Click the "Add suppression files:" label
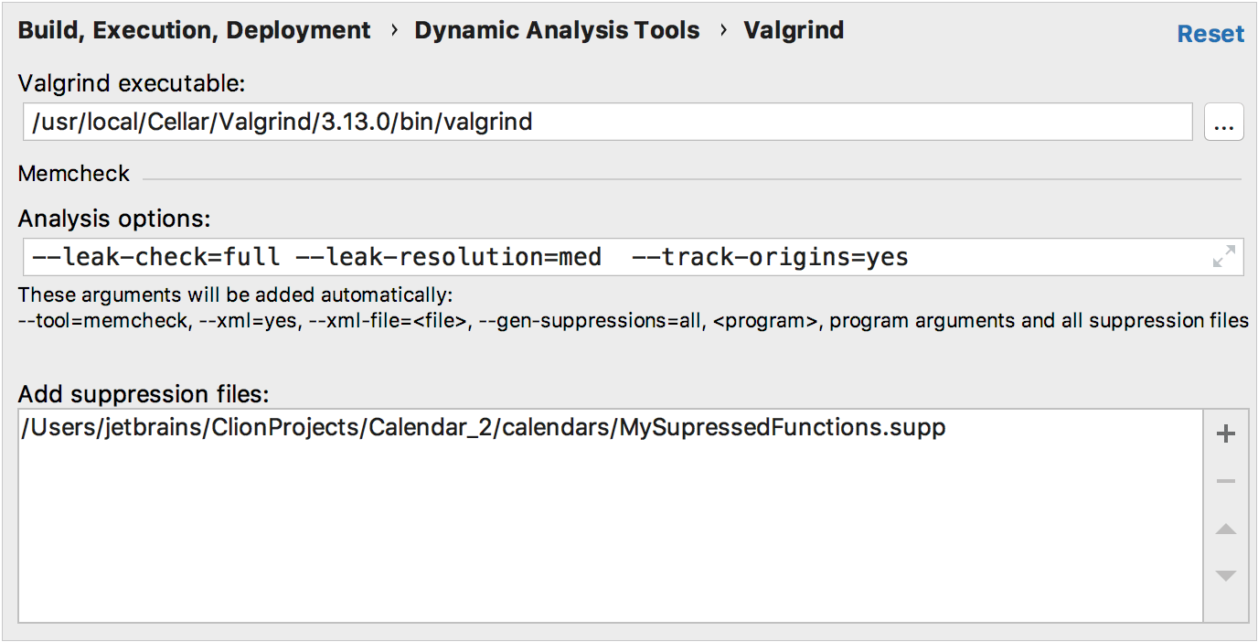 coord(144,394)
